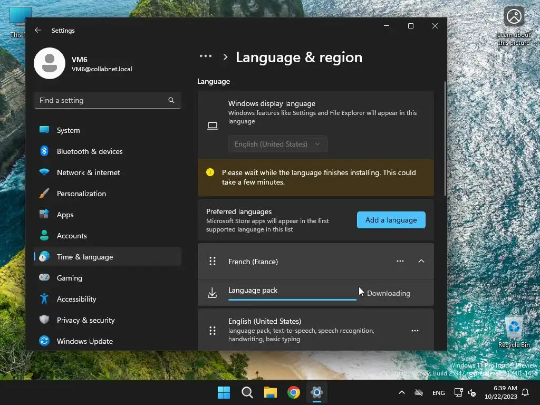540x405 pixels.
Task: Click the Gaming controller icon
Action: [44, 277]
